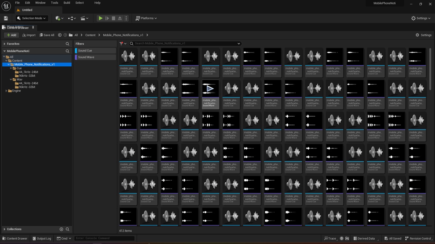The width and height of the screenshot is (435, 244).
Task: Toggle the Sound Wave filter
Action: (95, 57)
